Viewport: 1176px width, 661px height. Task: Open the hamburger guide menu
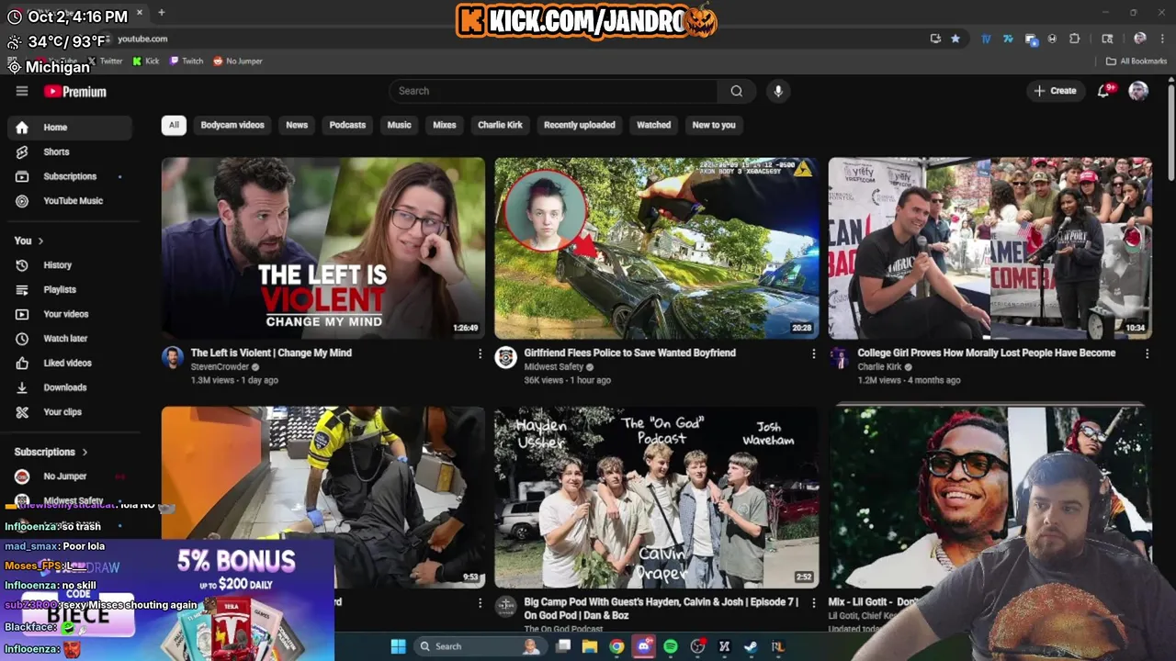pyautogui.click(x=22, y=91)
